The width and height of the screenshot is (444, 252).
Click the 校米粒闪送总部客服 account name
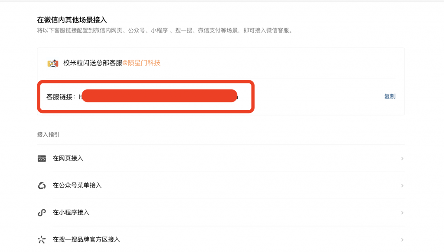(92, 63)
